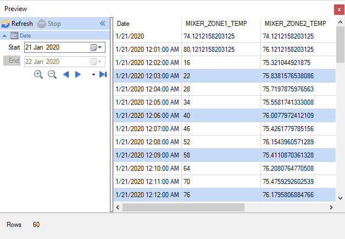Click zone 1 value 64

click(221, 169)
